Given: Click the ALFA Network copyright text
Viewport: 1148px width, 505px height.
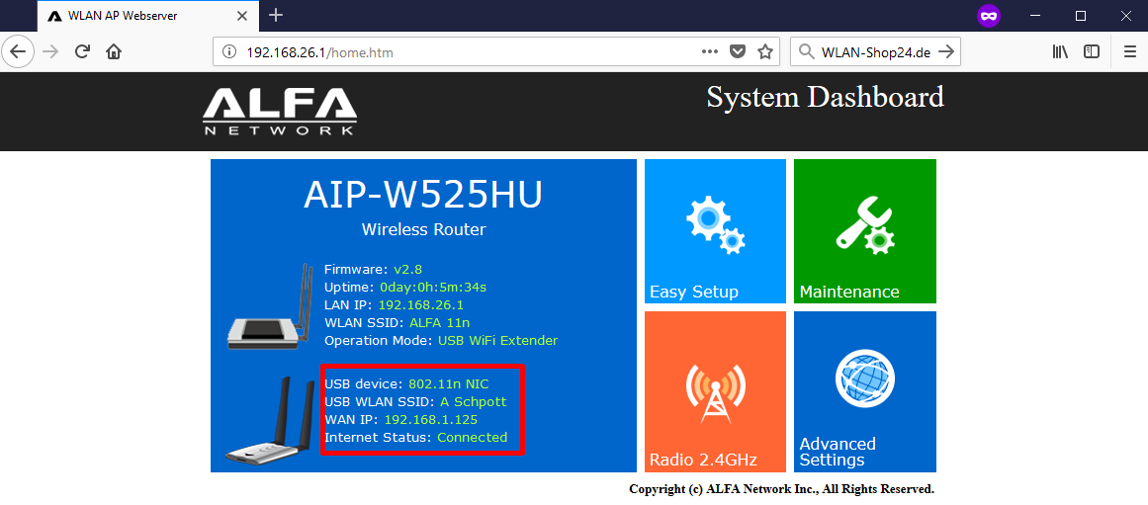Looking at the screenshot, I should tap(782, 489).
